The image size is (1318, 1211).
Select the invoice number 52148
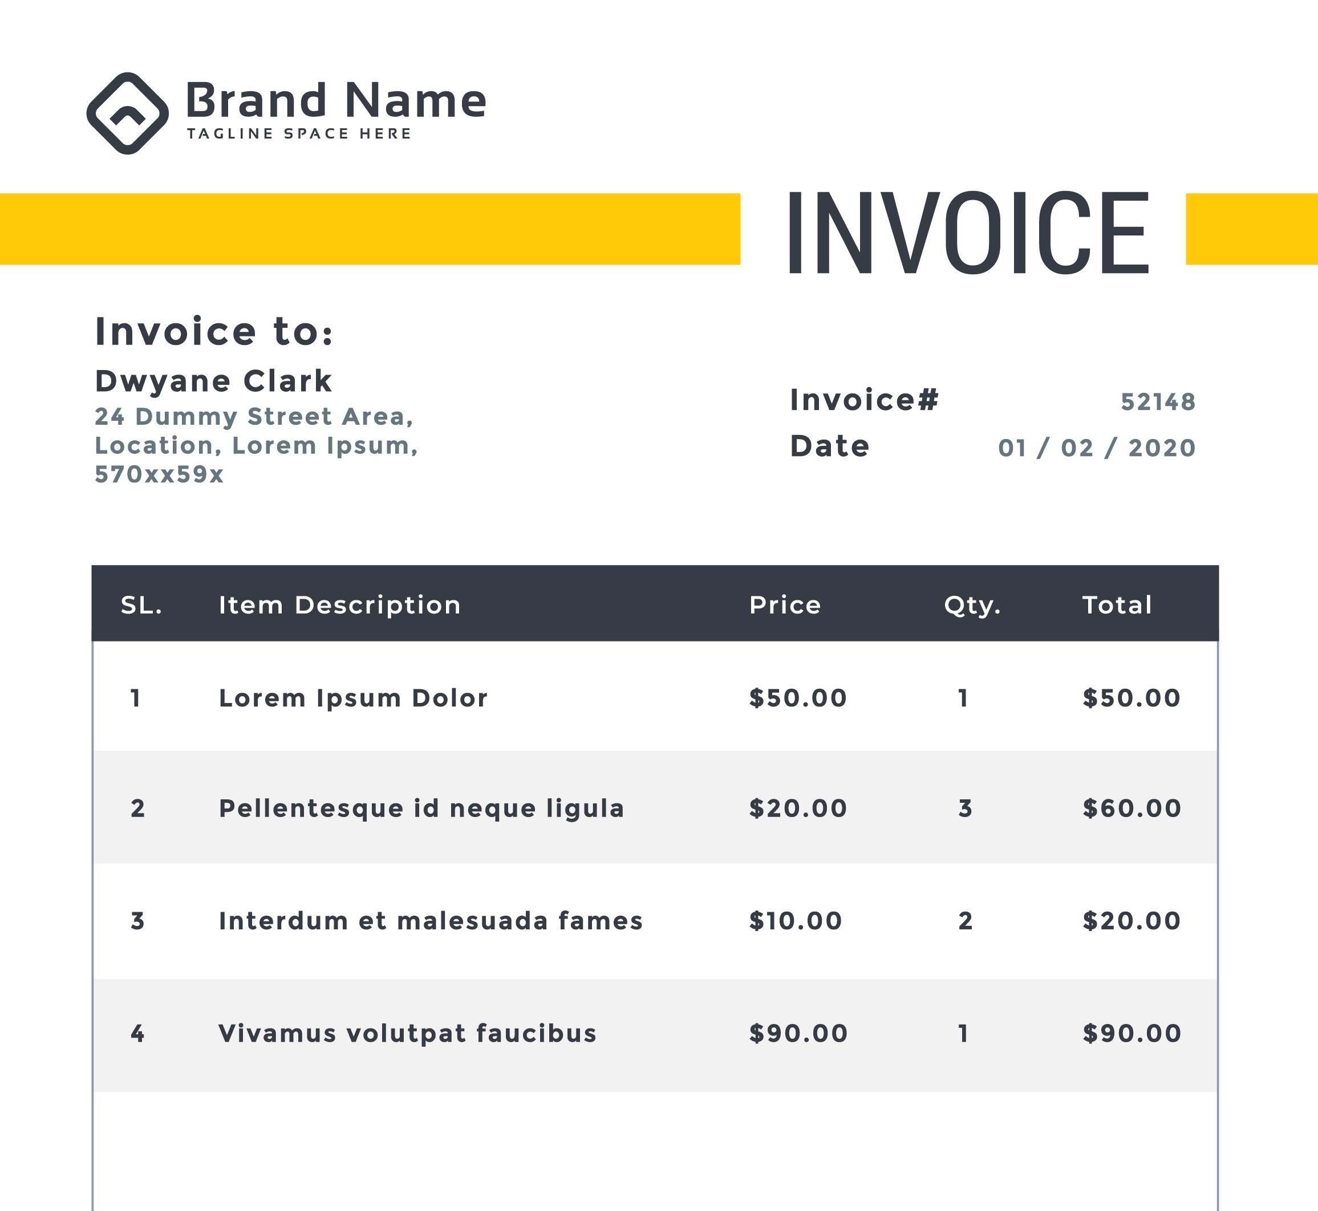[1158, 402]
